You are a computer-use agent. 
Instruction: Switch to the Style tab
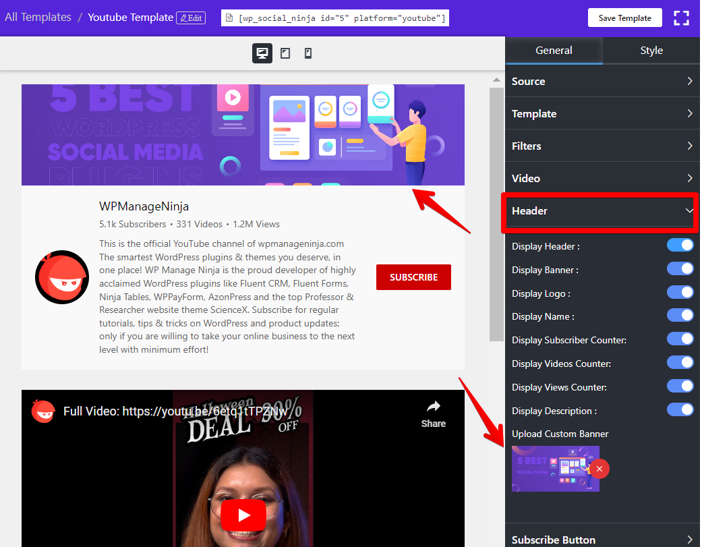[651, 51]
